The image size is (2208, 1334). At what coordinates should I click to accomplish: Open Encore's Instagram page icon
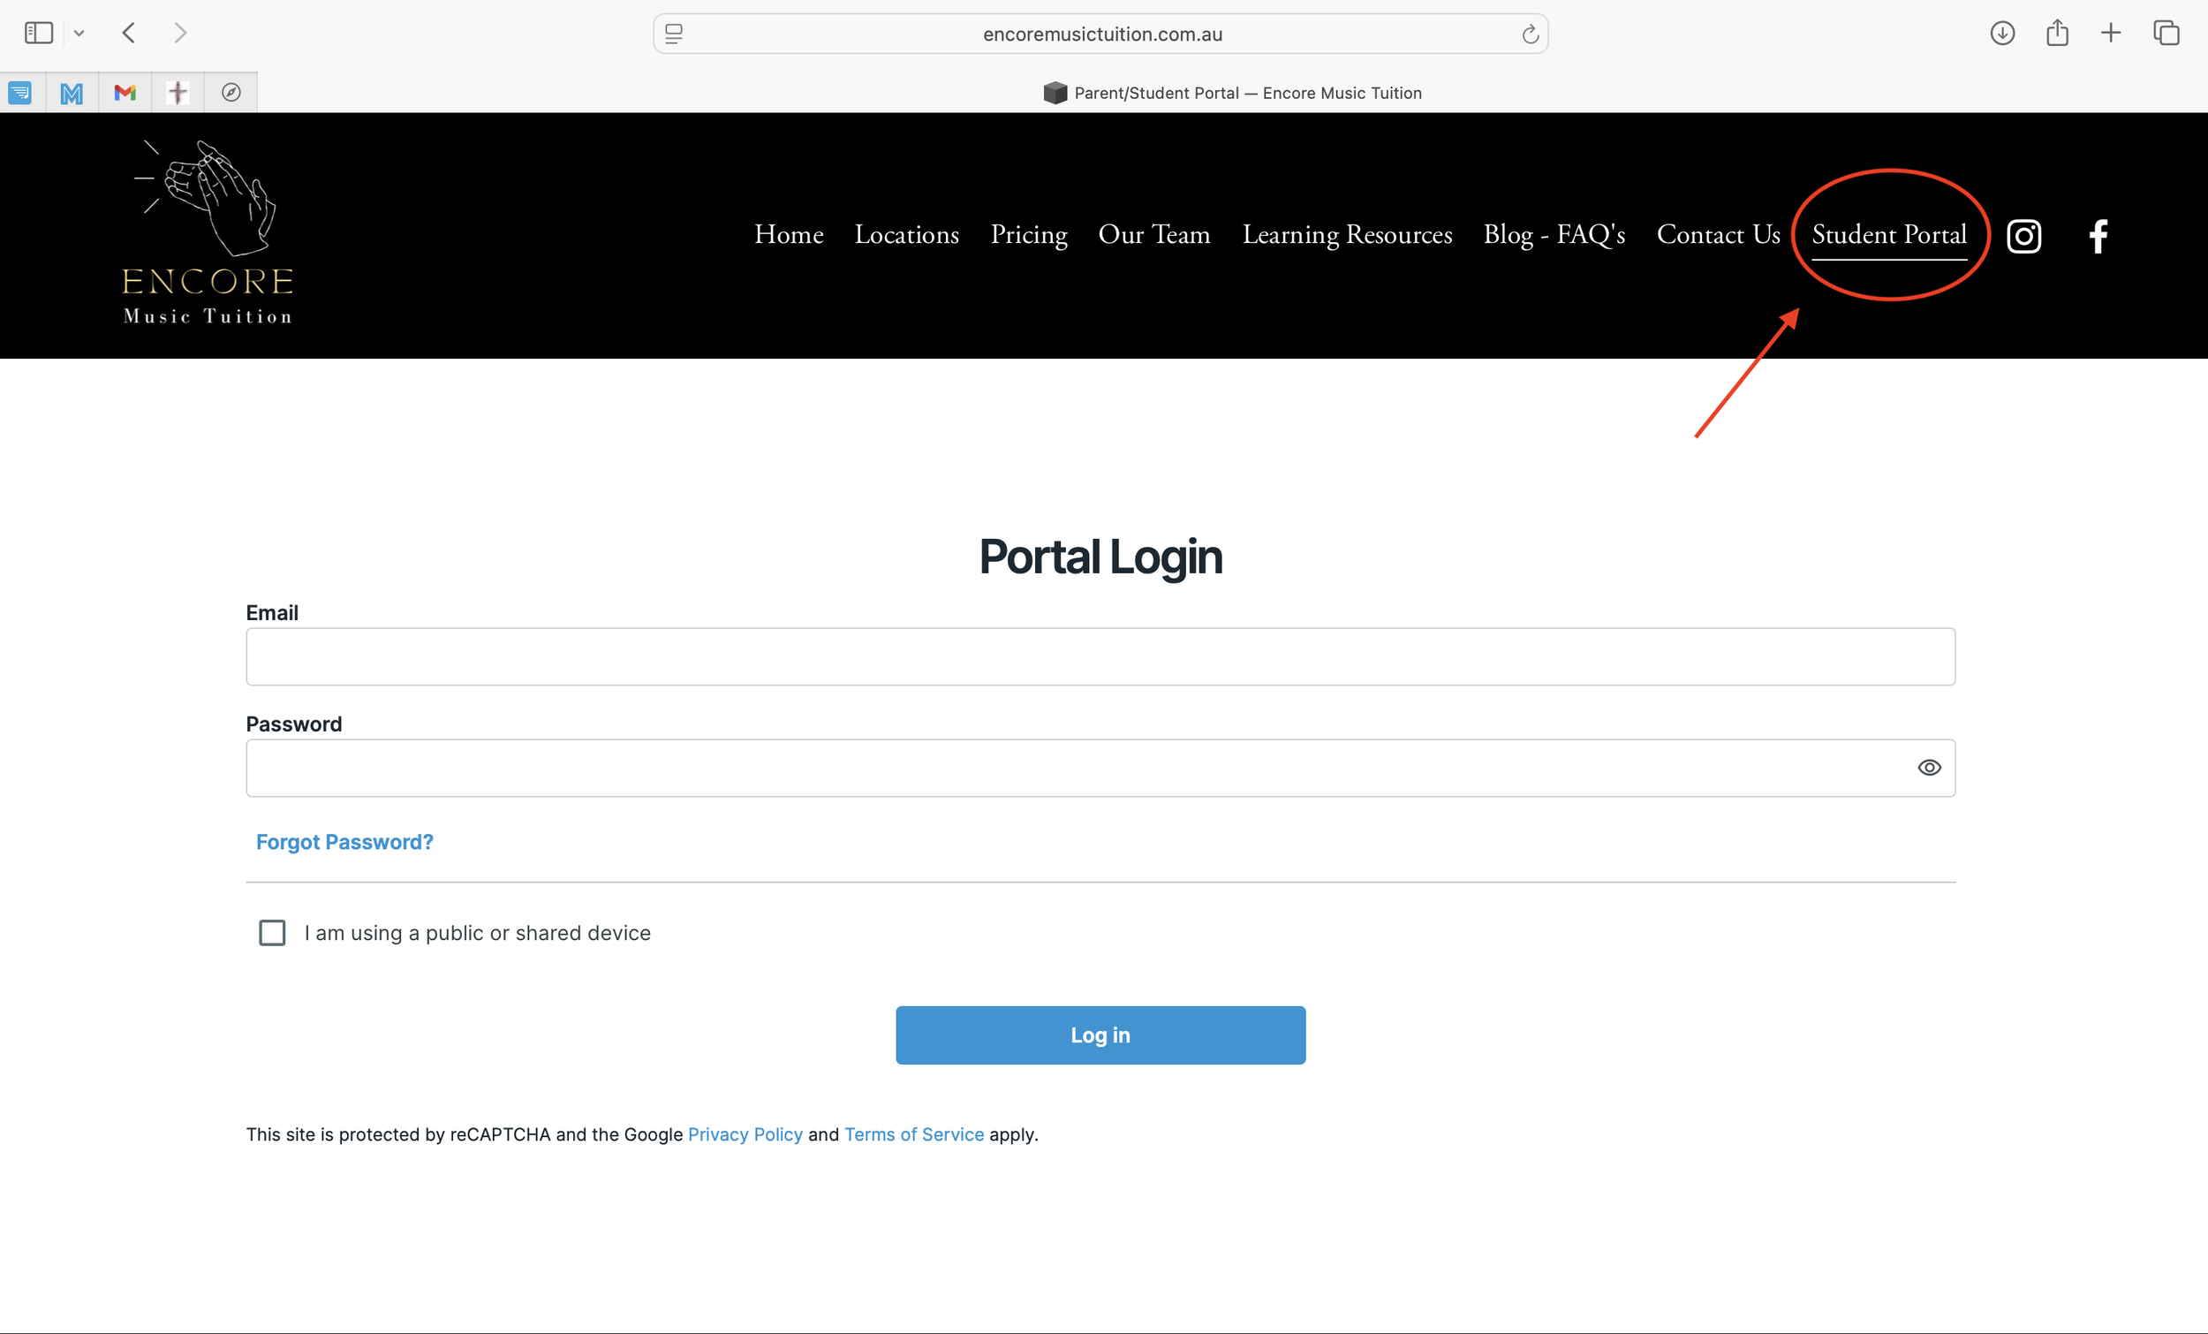(2023, 236)
